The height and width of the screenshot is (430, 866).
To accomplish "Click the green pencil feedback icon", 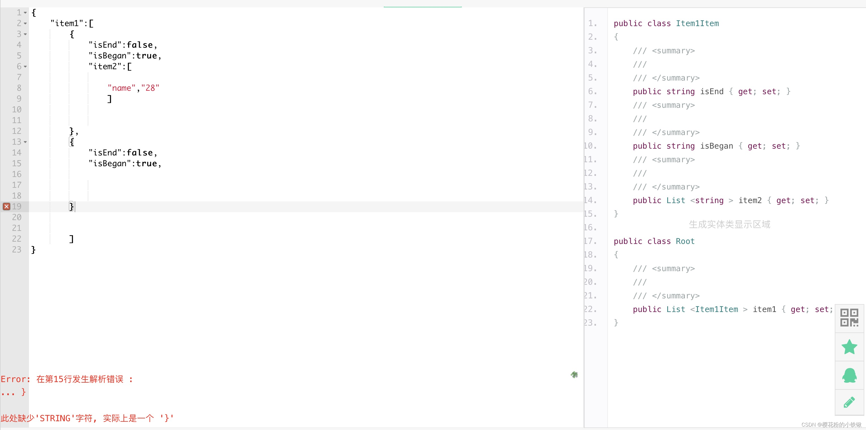I will click(849, 402).
